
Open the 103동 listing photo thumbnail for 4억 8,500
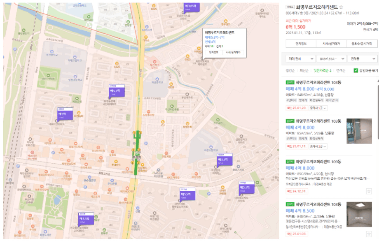point(359,214)
